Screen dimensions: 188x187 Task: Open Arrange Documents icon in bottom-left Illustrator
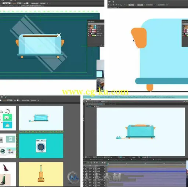coord(2,97)
